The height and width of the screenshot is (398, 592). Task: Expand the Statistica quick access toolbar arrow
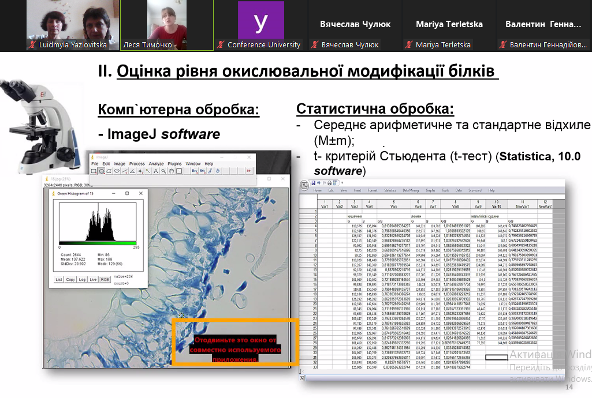tap(342, 182)
